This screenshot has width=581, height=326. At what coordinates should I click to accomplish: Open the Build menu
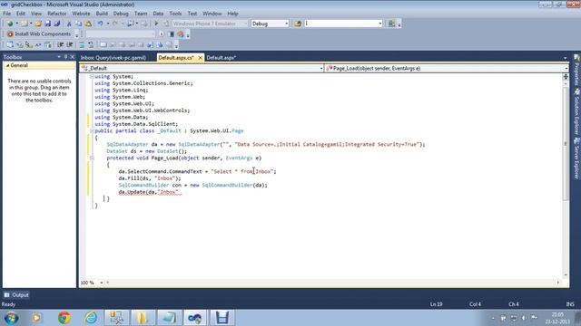tap(102, 14)
